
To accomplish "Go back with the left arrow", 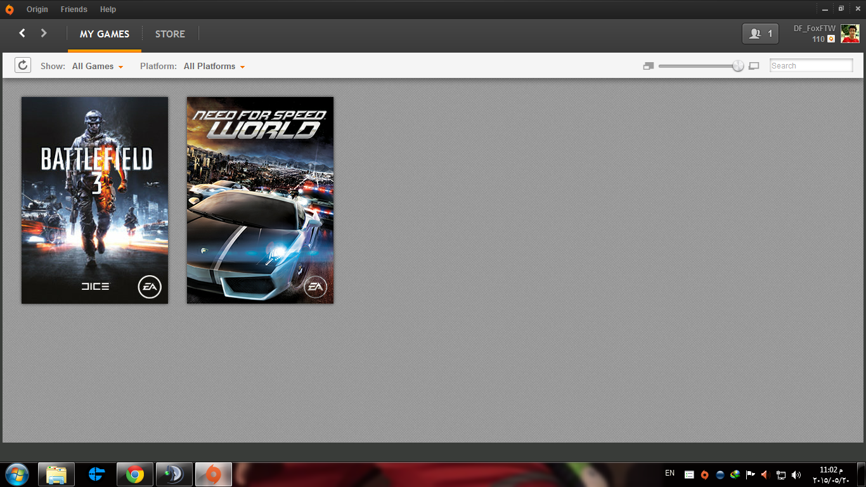I will [x=22, y=33].
